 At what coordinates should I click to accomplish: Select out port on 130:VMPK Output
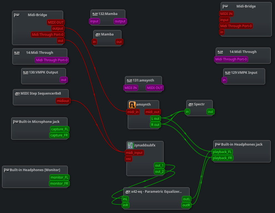(64, 80)
